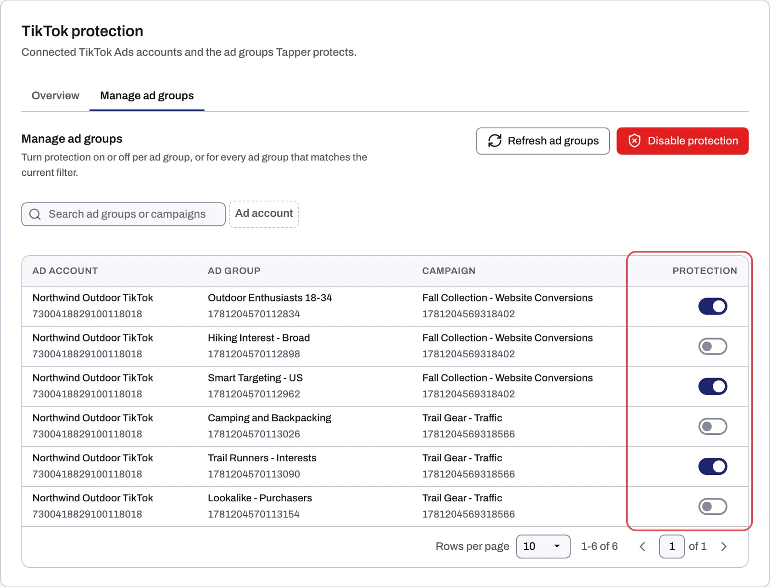Click the page number input box

[x=672, y=547]
